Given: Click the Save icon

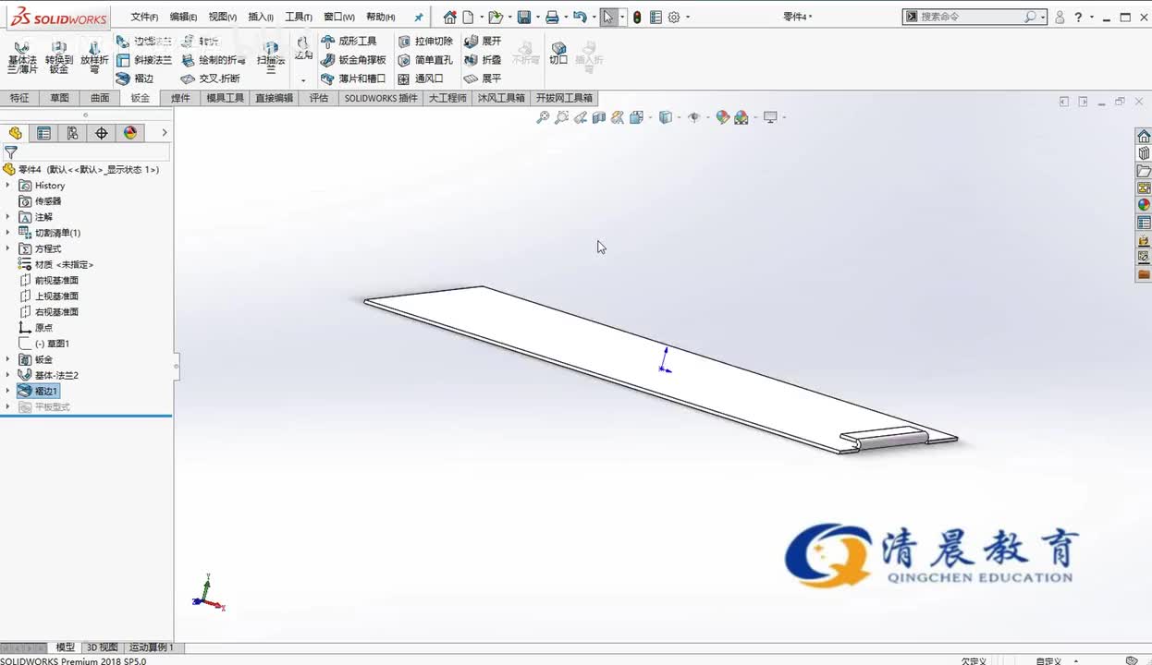Looking at the screenshot, I should click(x=524, y=17).
